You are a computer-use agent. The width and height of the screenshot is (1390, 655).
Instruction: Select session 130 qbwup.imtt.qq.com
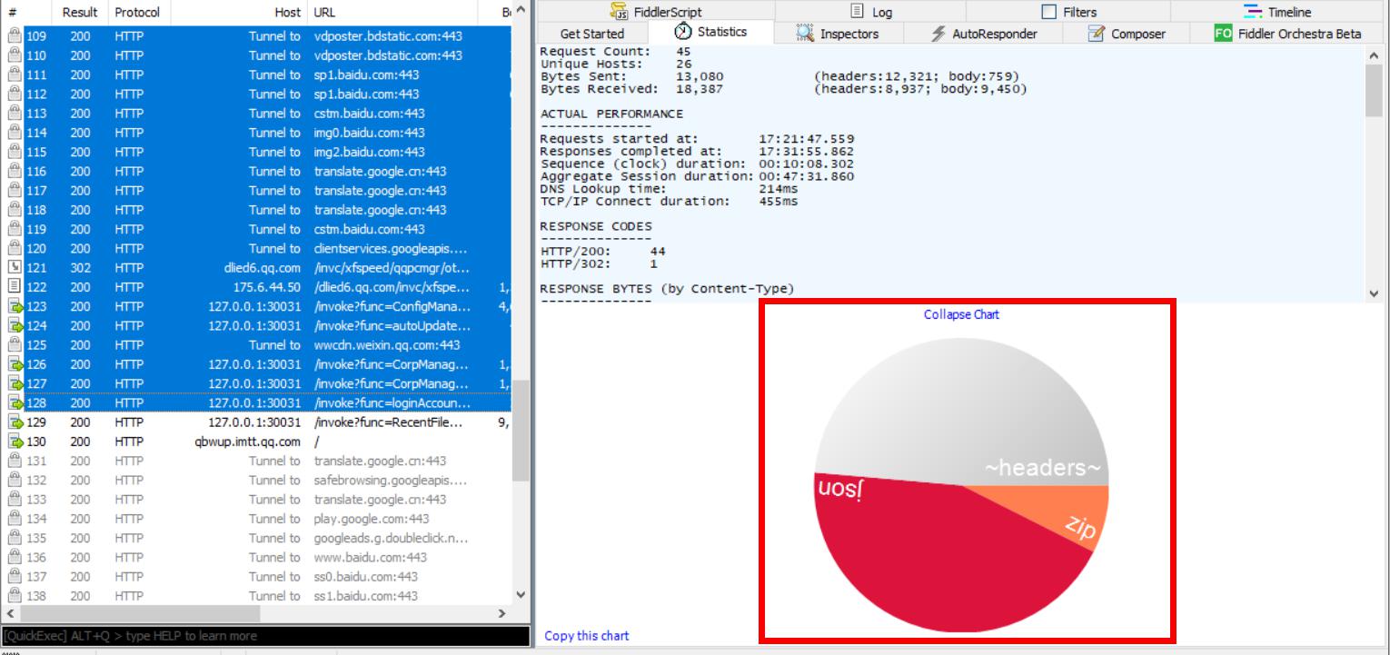[x=241, y=442]
